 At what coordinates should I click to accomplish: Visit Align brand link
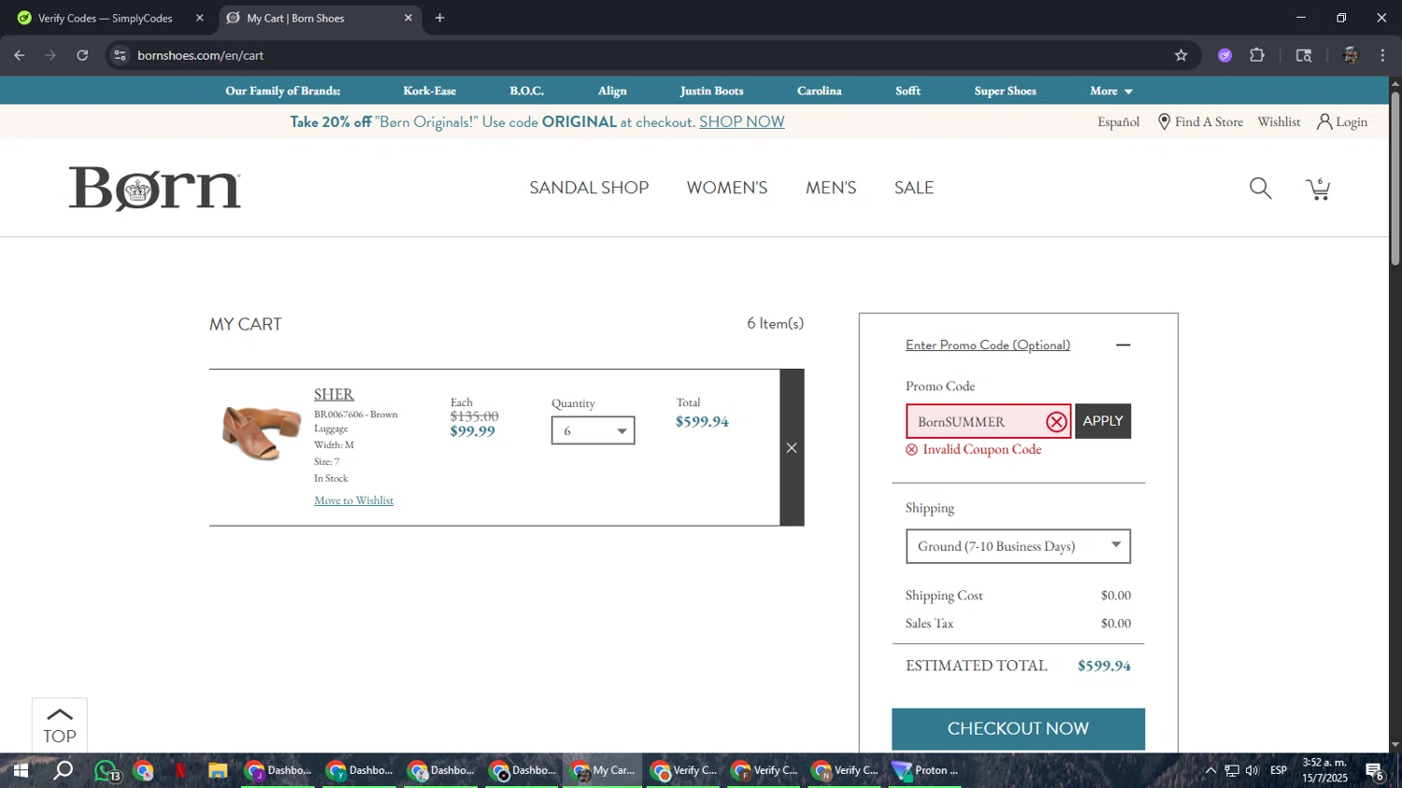tap(612, 91)
